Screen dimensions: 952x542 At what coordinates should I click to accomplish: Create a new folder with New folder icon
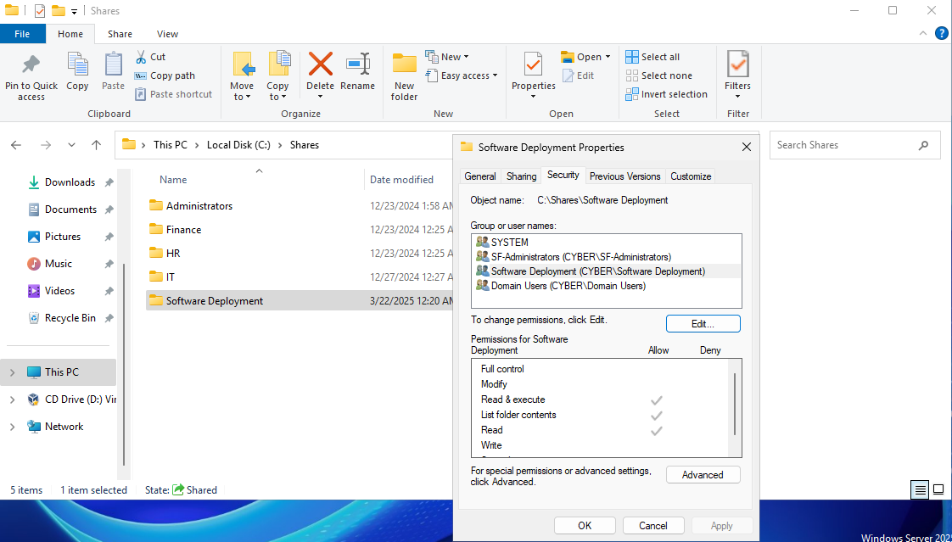[x=404, y=66]
